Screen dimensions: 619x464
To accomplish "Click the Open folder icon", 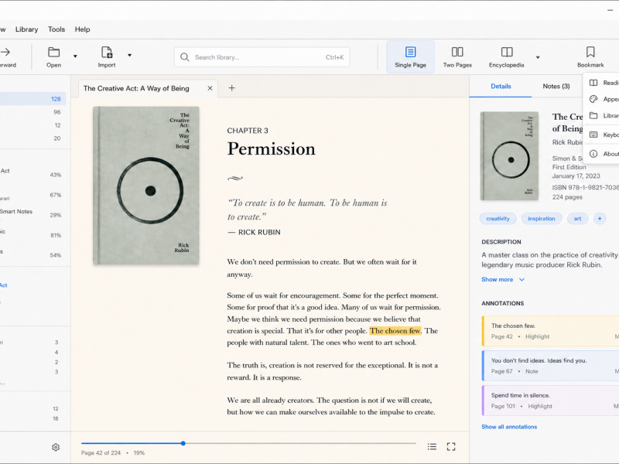I will coord(53,52).
